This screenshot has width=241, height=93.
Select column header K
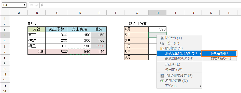211,13
